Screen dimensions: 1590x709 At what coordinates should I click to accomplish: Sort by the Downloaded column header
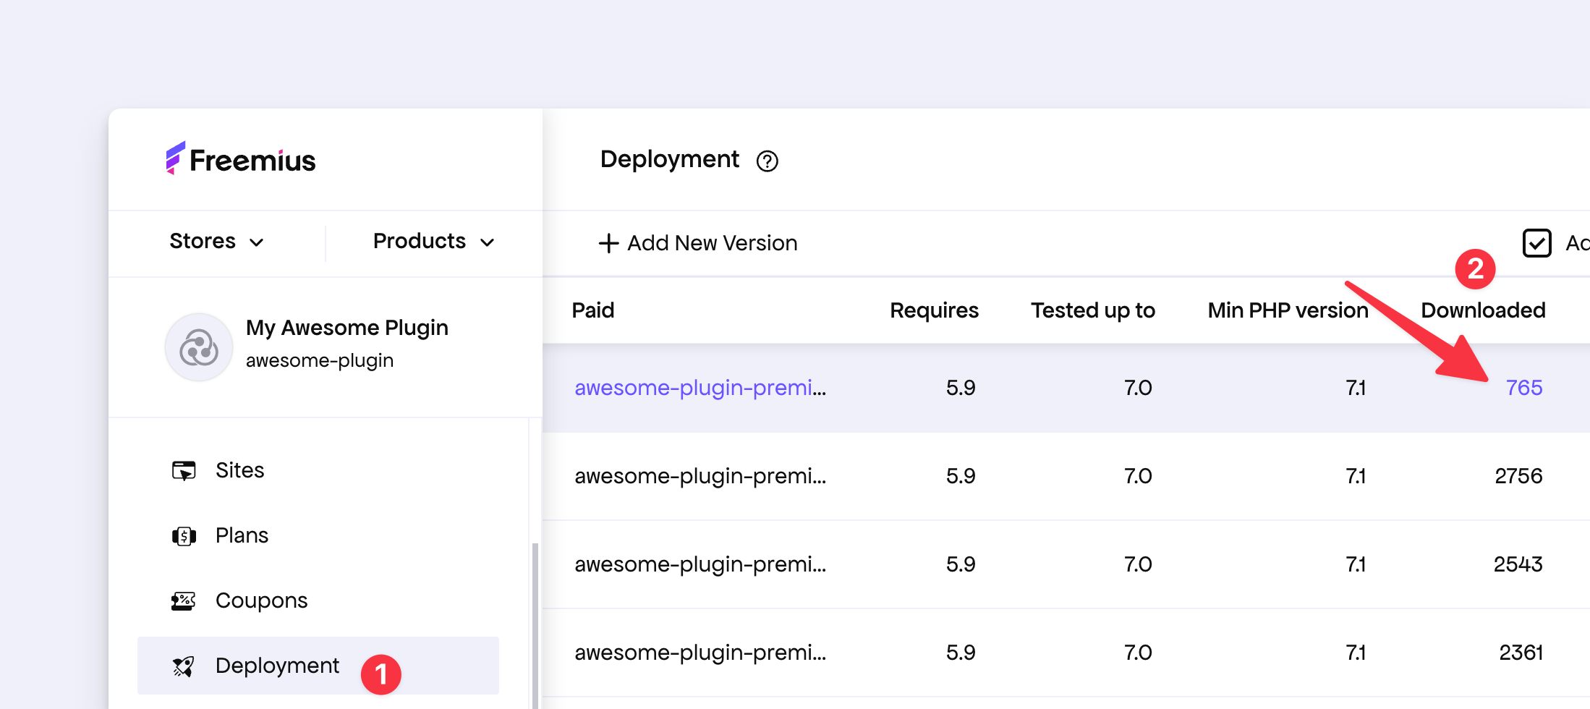[x=1482, y=310]
